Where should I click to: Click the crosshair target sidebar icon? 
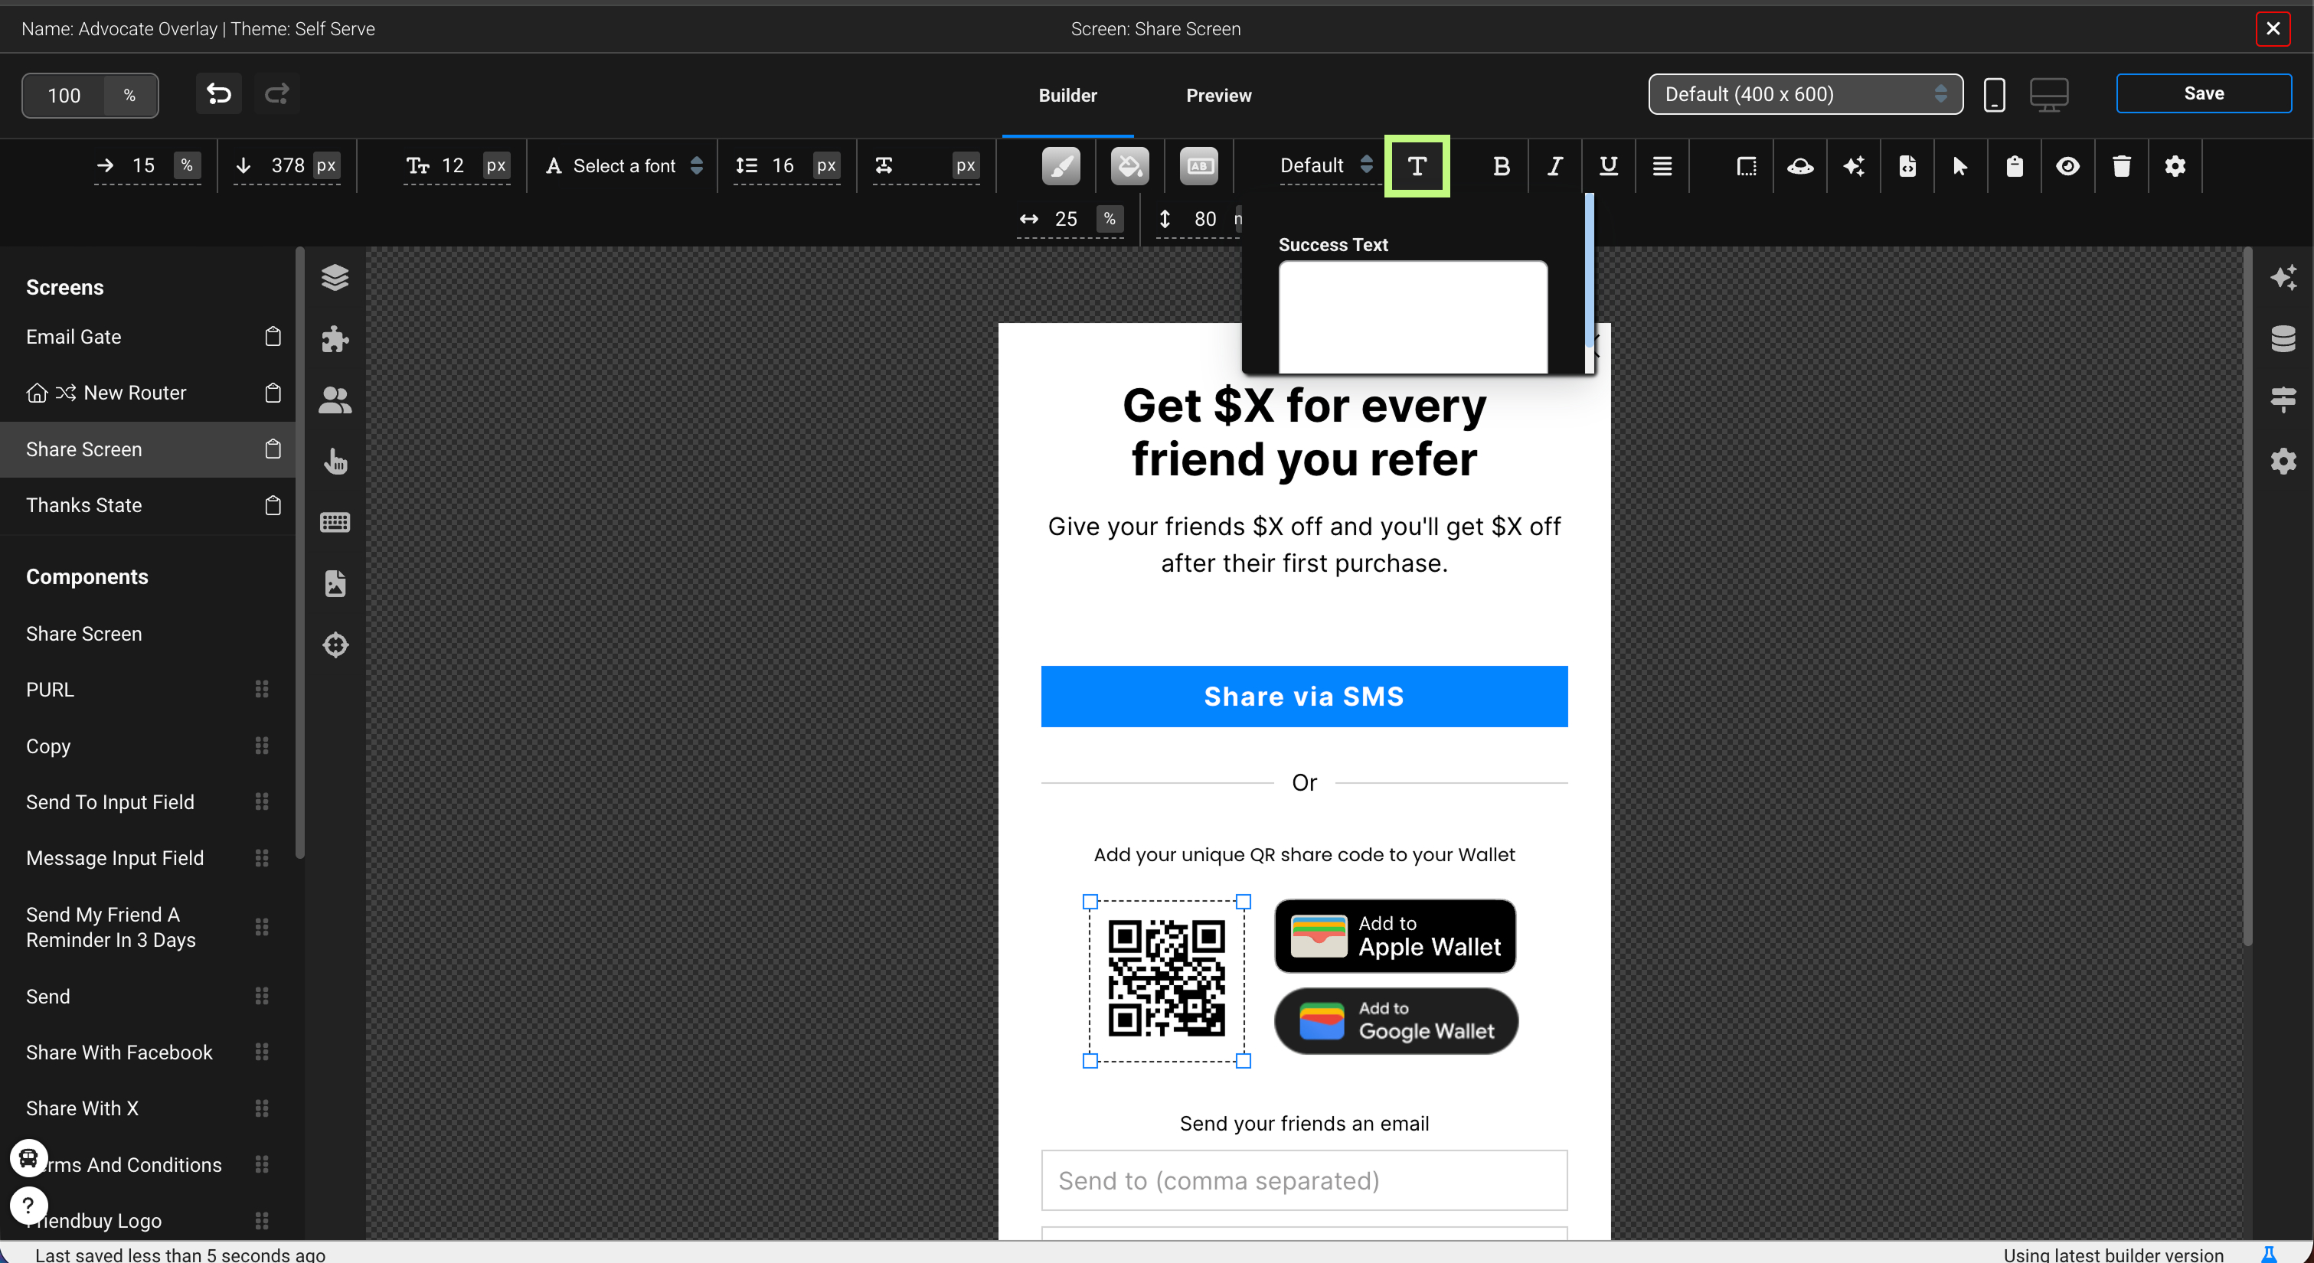click(x=335, y=644)
